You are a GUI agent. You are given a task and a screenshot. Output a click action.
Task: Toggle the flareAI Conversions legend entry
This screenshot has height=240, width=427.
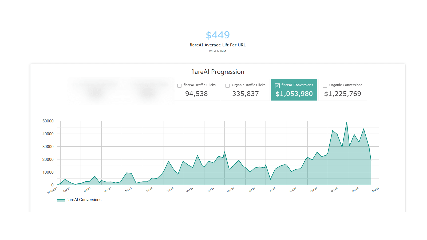coord(84,199)
